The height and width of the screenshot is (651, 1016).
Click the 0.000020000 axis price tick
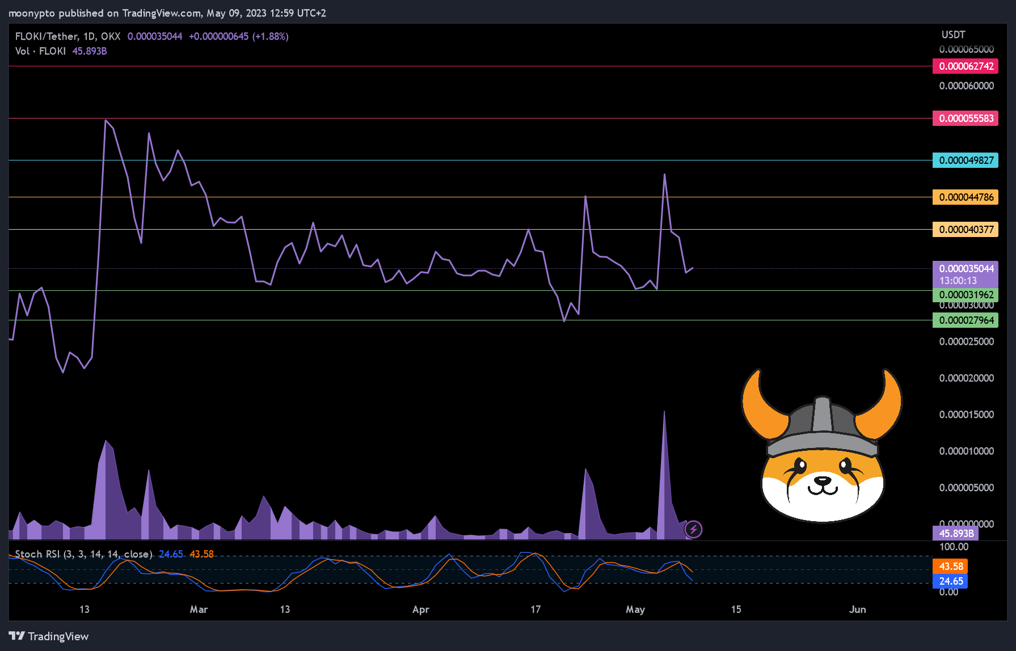[x=966, y=378]
